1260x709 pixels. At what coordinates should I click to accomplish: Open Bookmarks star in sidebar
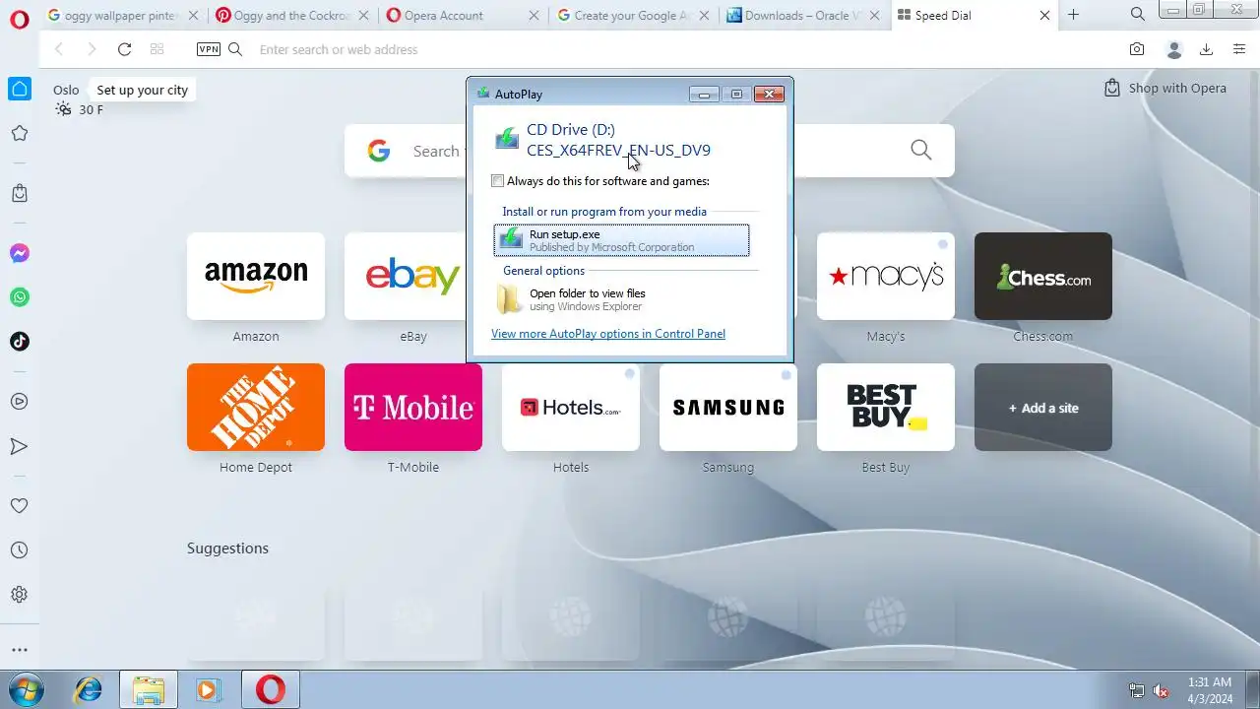tap(20, 133)
